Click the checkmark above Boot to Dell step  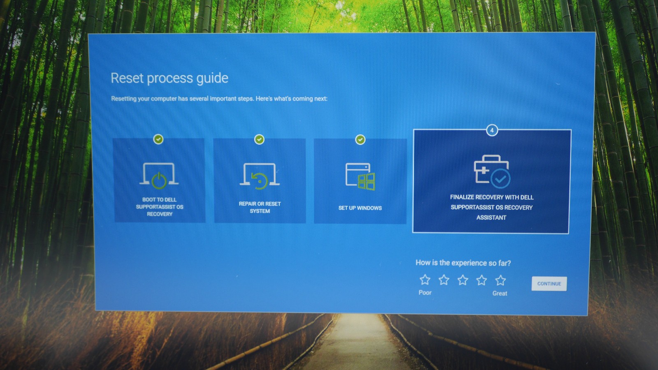tap(158, 139)
